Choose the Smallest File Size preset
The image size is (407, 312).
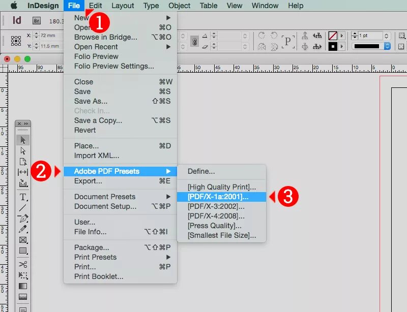coord(221,235)
